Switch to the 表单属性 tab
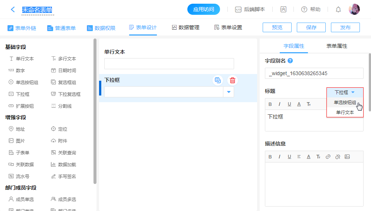The height and width of the screenshot is (211, 371). (336, 46)
